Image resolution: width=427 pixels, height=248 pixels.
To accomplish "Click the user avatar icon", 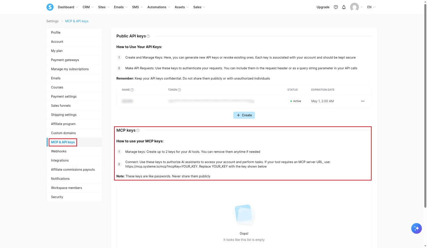I will [x=354, y=7].
